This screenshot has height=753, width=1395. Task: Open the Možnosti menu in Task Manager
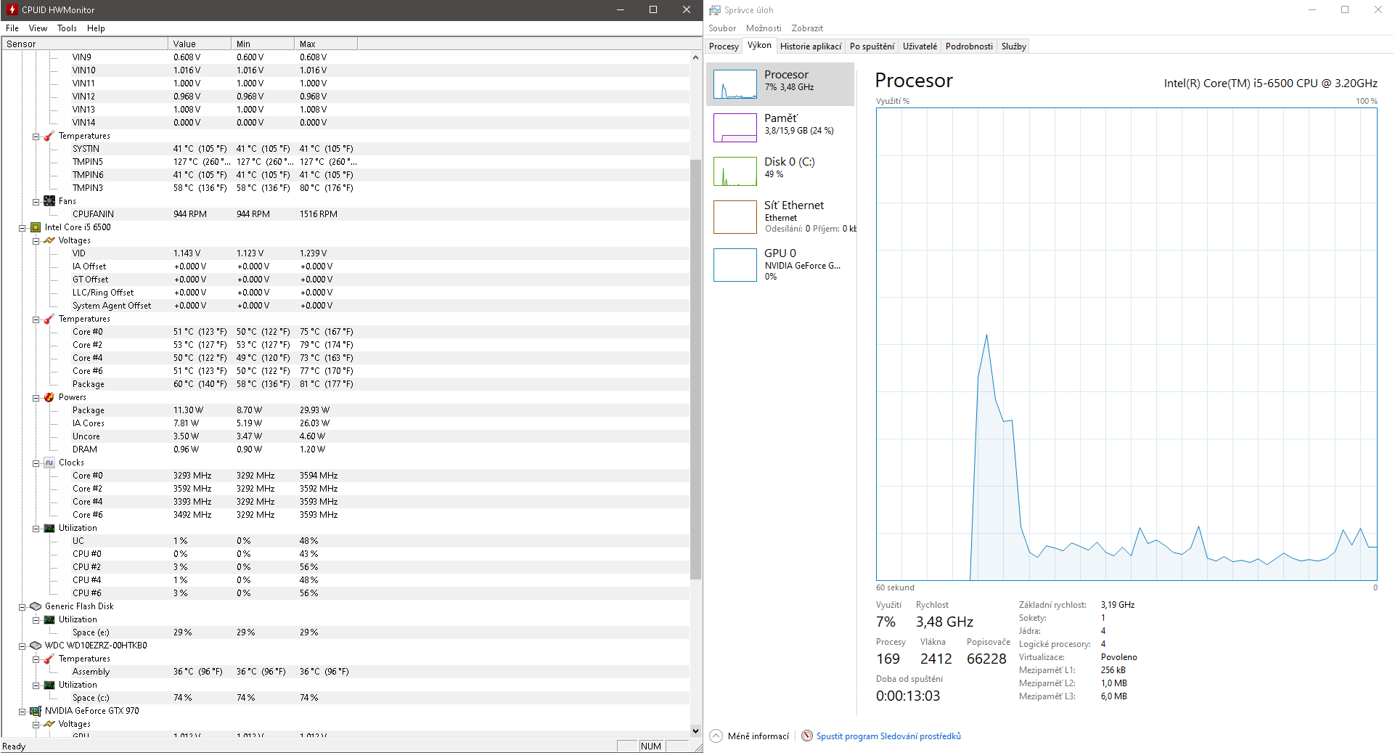[x=764, y=28]
